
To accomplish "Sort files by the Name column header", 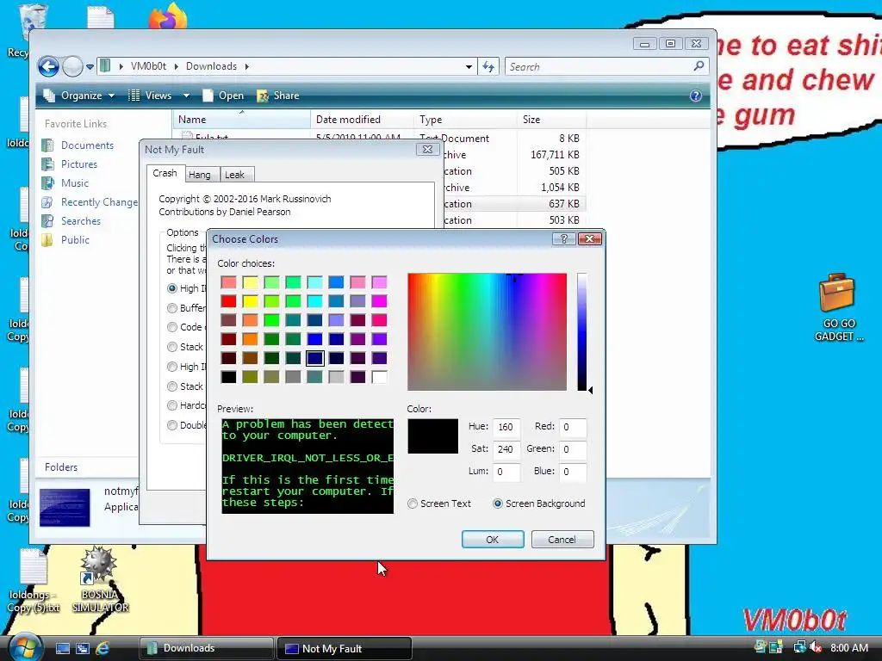I will 241,119.
